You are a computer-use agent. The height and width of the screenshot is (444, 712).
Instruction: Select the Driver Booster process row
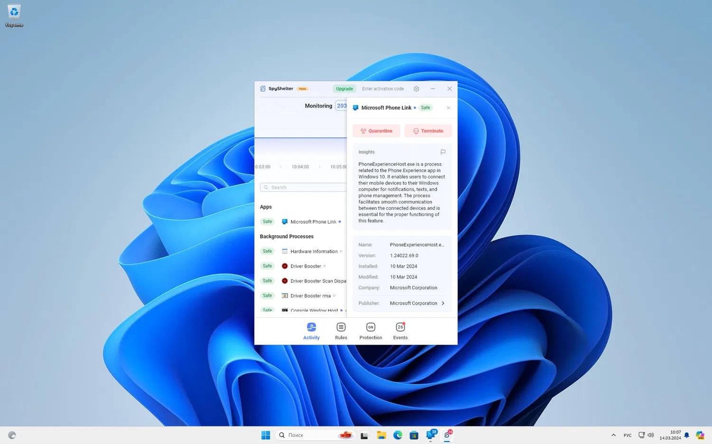click(303, 266)
